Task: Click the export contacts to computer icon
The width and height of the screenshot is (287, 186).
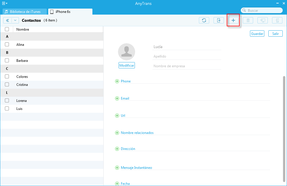Action: [218, 20]
